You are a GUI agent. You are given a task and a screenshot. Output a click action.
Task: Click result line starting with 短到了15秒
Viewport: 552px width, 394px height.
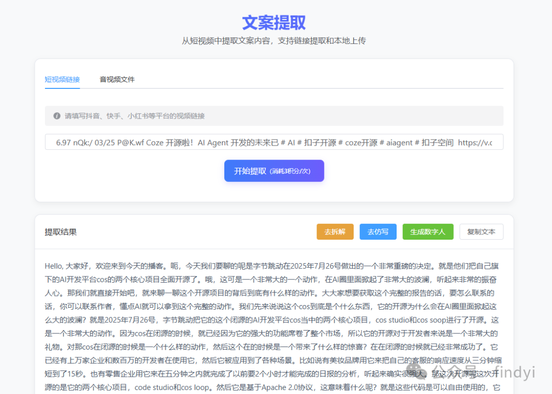coord(272,374)
